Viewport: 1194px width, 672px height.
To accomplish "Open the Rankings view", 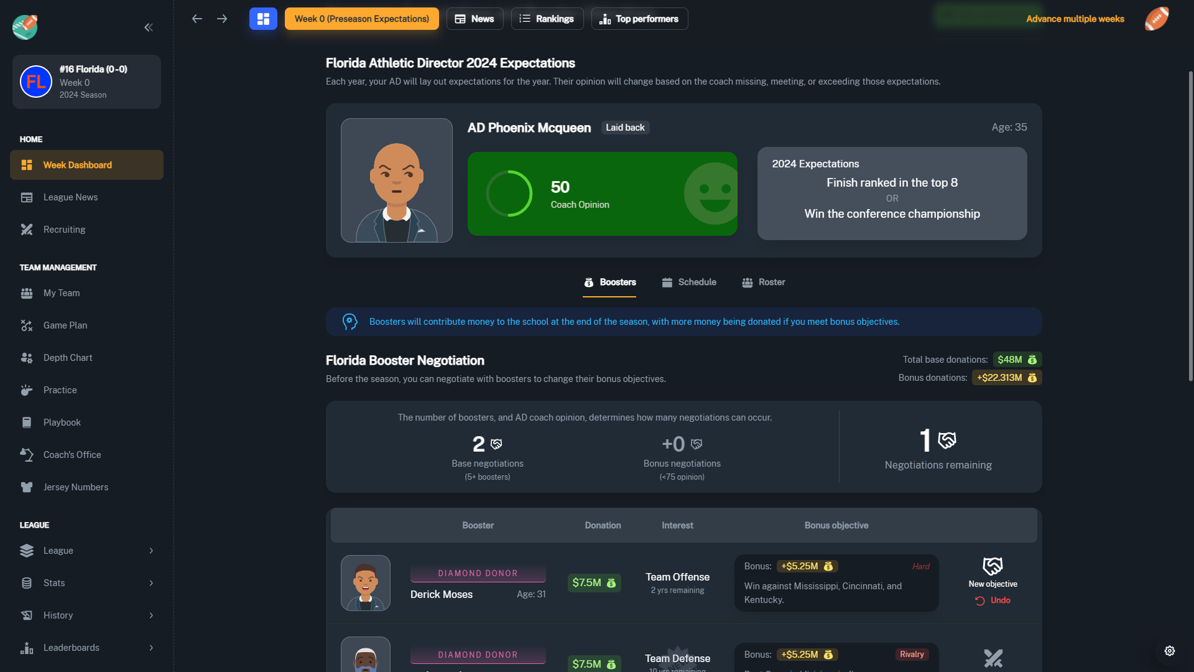I will [x=547, y=19].
